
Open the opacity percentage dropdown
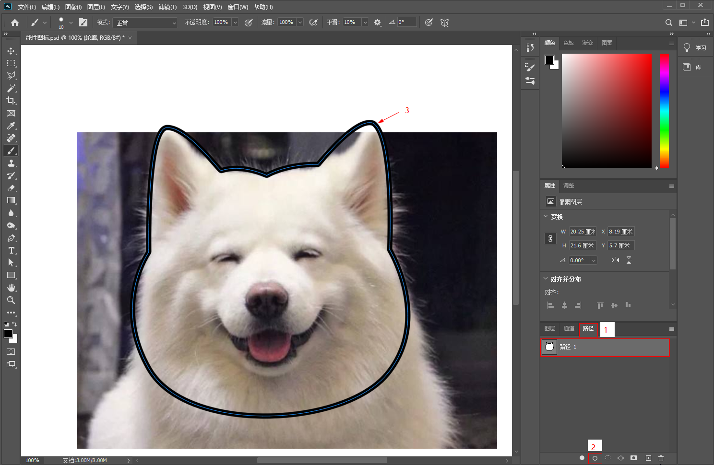click(235, 23)
